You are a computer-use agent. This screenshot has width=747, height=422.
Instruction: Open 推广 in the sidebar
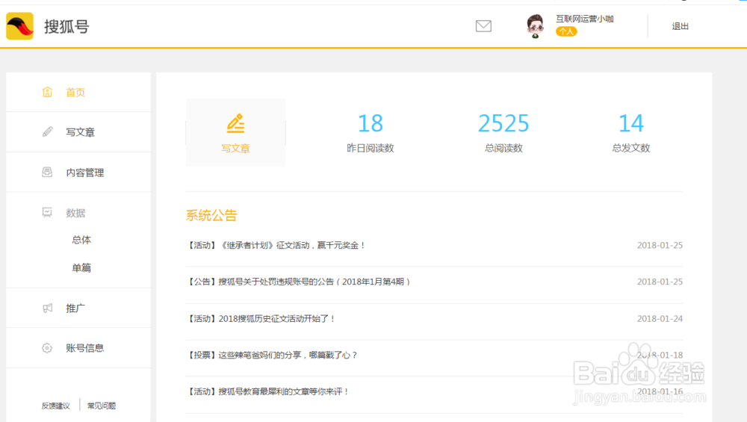[x=75, y=308]
